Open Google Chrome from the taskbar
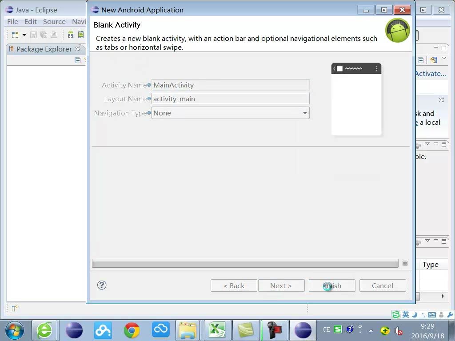The width and height of the screenshot is (455, 341). click(132, 330)
